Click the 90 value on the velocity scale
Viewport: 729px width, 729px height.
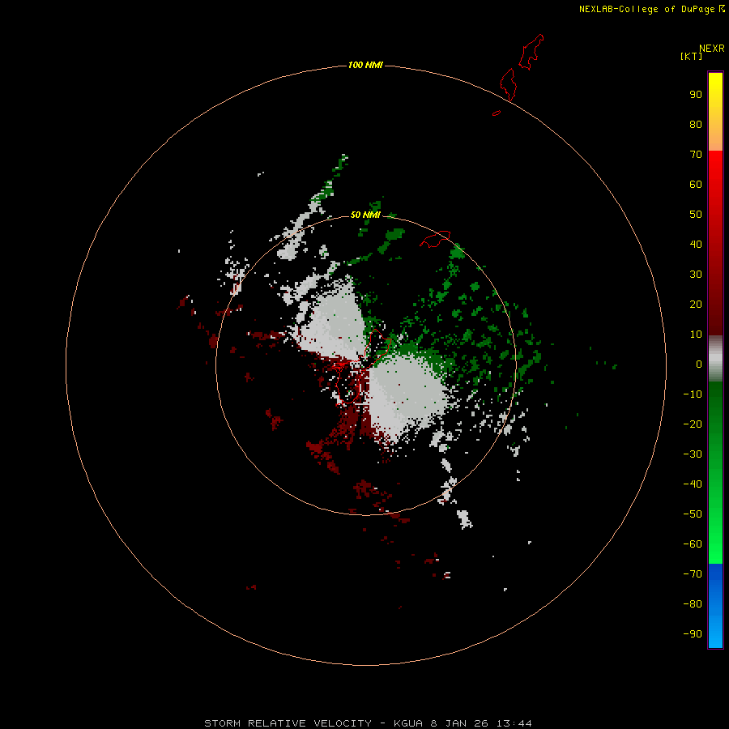tap(696, 95)
